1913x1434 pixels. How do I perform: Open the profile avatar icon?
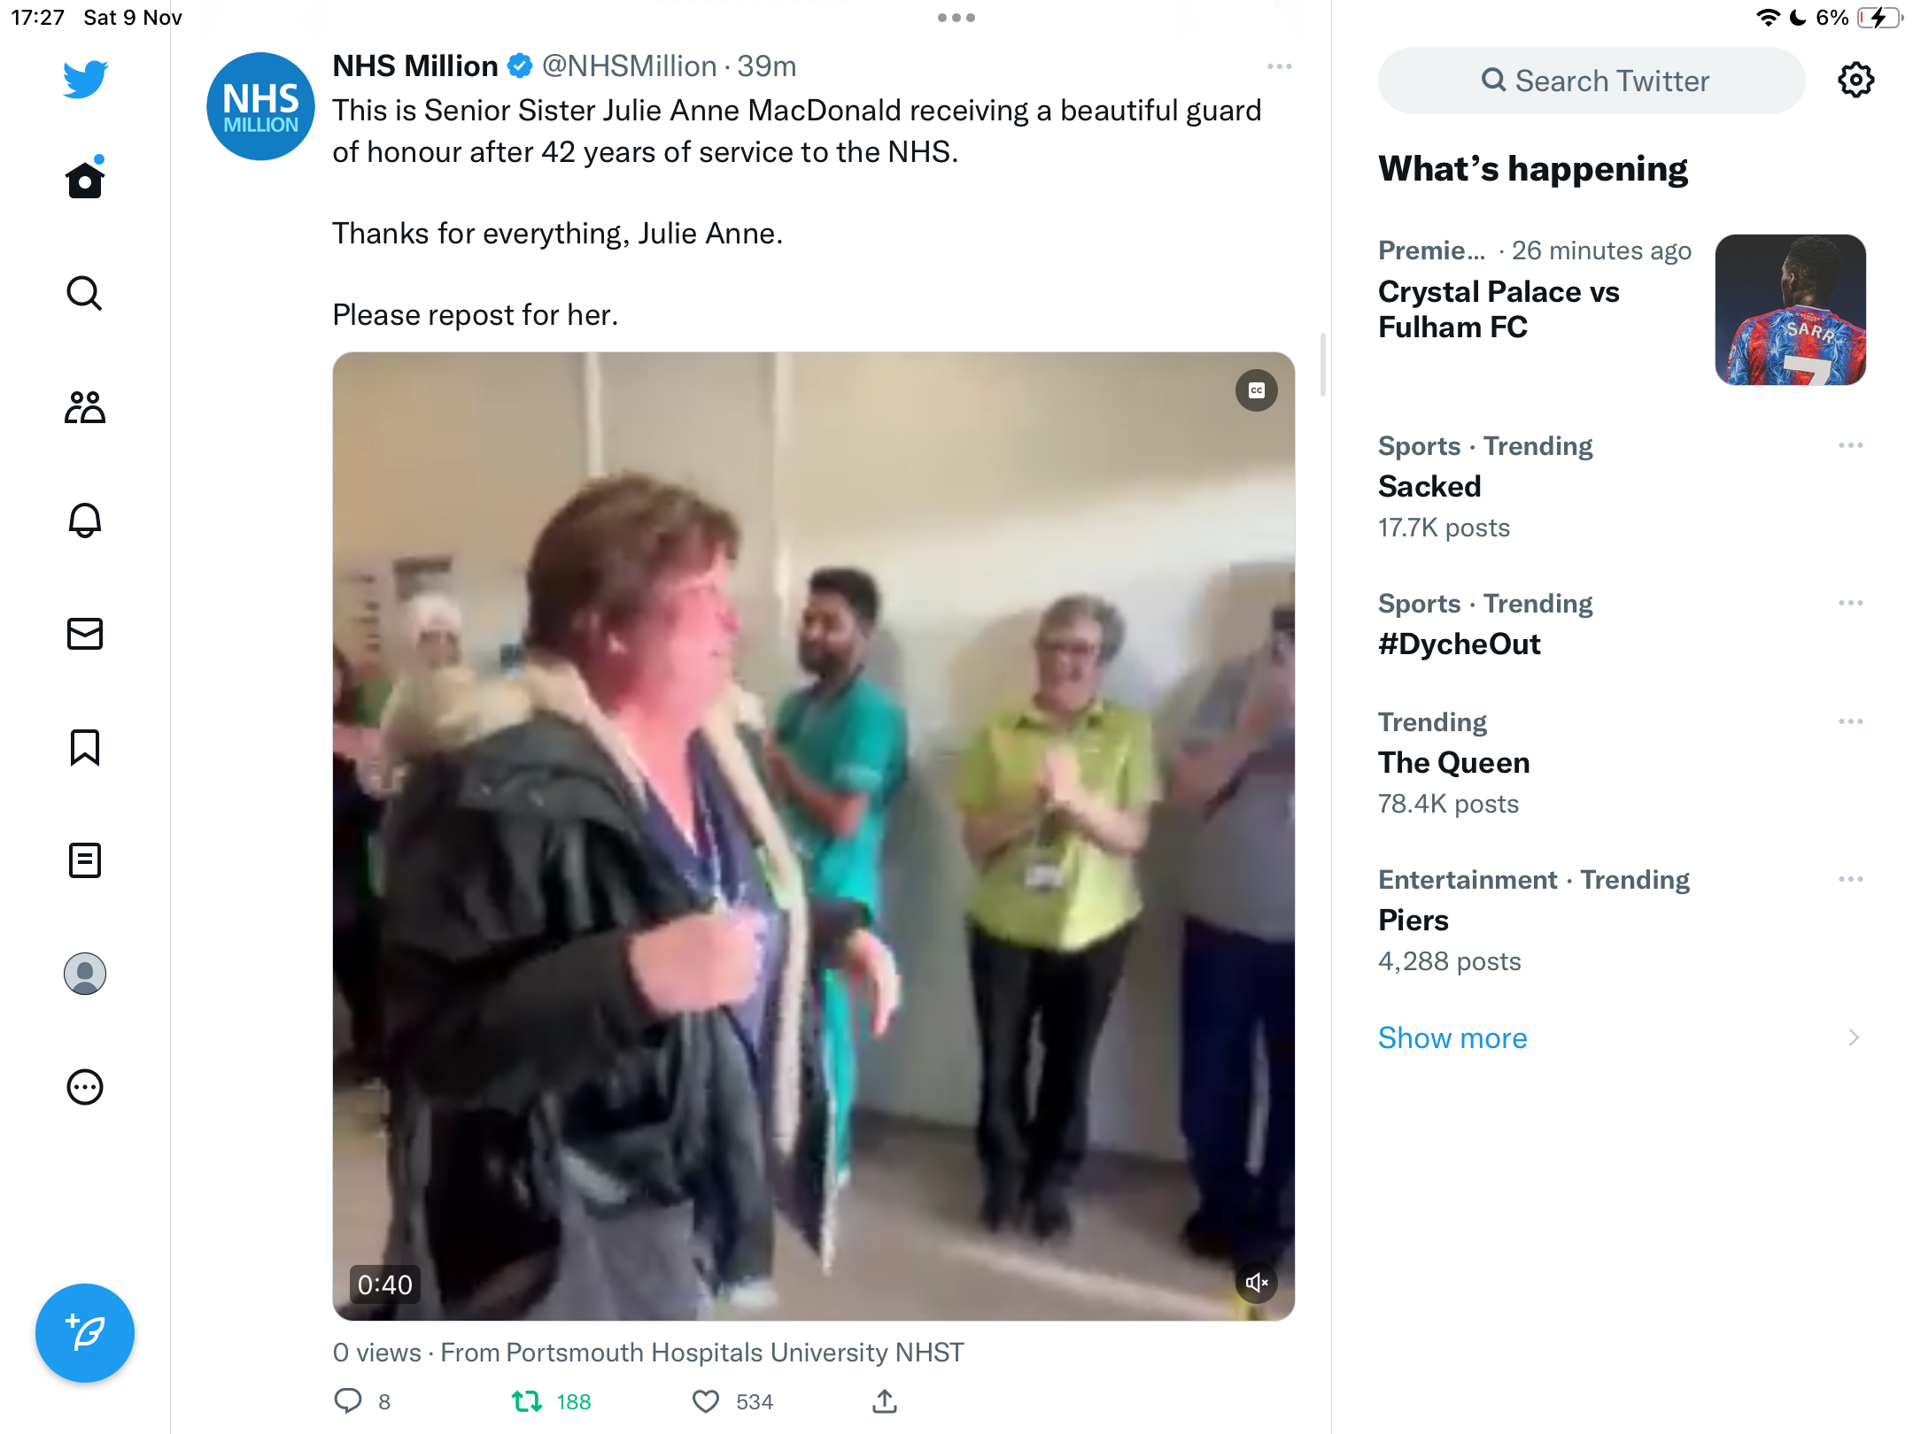85,974
